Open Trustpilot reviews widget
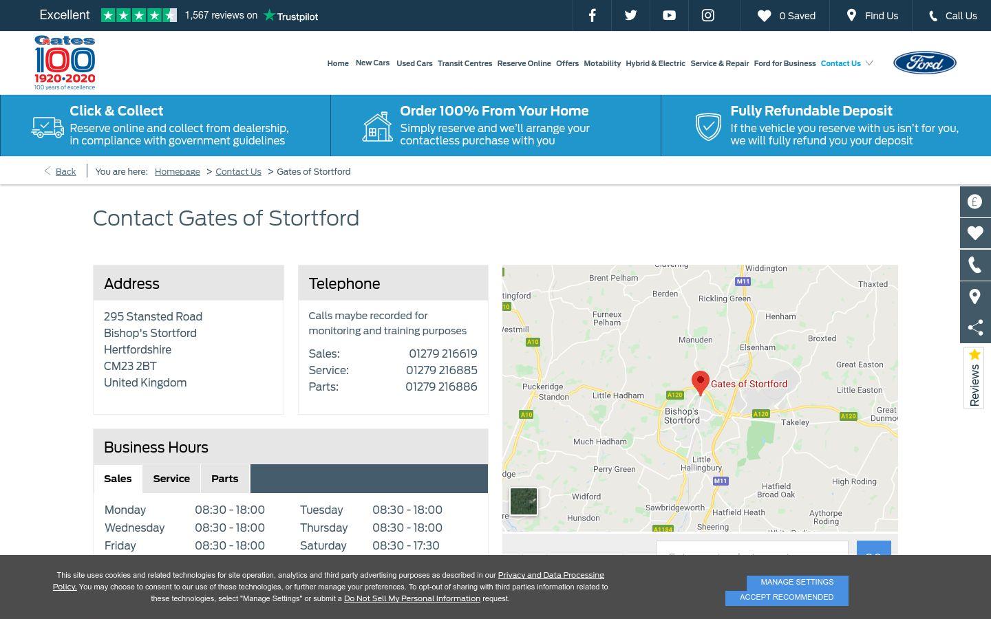 coord(179,15)
